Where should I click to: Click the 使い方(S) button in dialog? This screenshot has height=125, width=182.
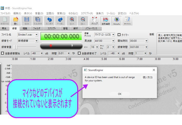coord(147,77)
